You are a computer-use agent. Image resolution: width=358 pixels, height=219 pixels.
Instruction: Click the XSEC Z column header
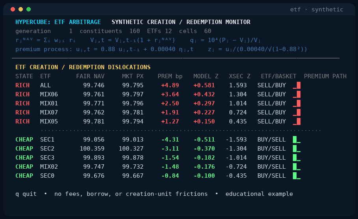coord(240,76)
